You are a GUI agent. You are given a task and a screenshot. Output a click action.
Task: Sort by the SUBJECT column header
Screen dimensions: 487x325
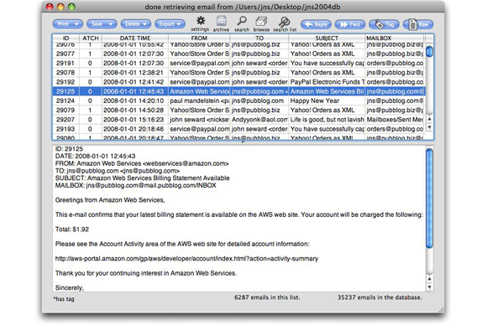point(327,38)
